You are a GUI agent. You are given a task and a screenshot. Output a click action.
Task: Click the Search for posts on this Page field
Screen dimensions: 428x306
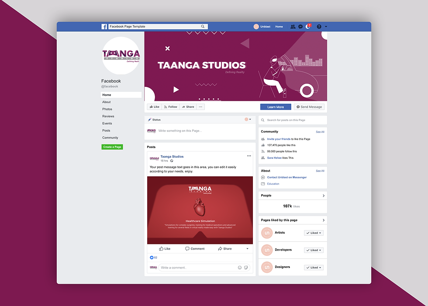point(293,120)
